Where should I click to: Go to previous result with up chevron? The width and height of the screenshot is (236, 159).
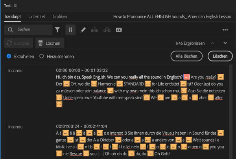tap(212, 43)
